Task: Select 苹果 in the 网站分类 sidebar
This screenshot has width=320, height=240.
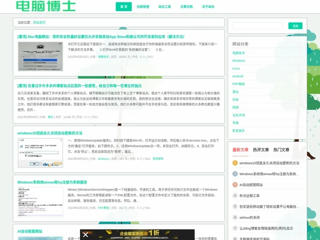Action: pos(236,123)
